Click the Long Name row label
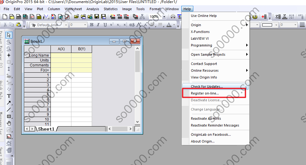The height and width of the screenshot is (165, 306). click(38, 55)
